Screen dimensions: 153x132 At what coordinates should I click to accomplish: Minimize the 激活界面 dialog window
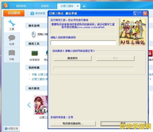[x=136, y=13]
